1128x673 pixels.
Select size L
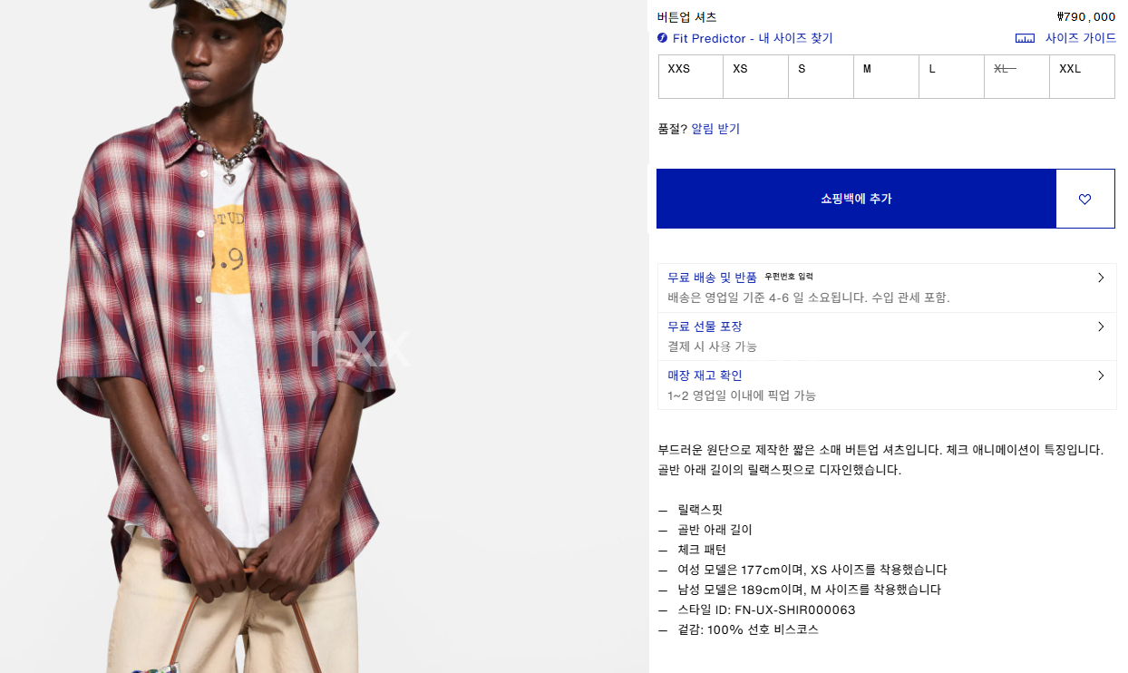pyautogui.click(x=952, y=76)
